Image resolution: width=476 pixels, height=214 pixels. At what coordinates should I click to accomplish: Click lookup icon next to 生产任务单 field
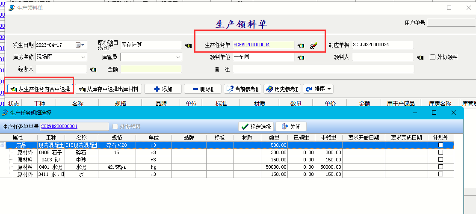pos(301,45)
